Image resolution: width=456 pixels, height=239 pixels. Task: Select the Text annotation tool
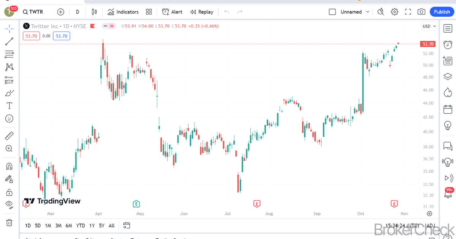[9, 106]
